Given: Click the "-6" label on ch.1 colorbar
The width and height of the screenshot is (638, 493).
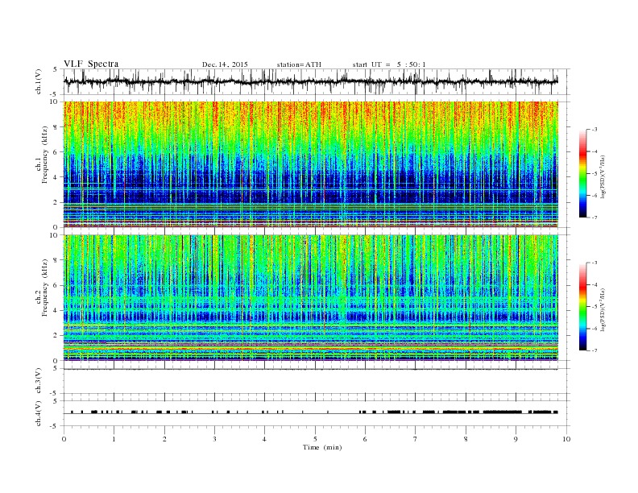Looking at the screenshot, I should [594, 195].
